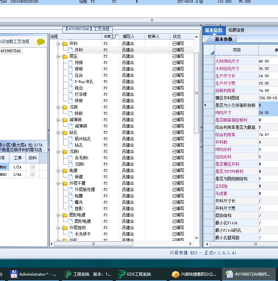Viewport: 278px width, 281px height.
Task: Click the 除胶 document icon
Action: [x=70, y=113]
